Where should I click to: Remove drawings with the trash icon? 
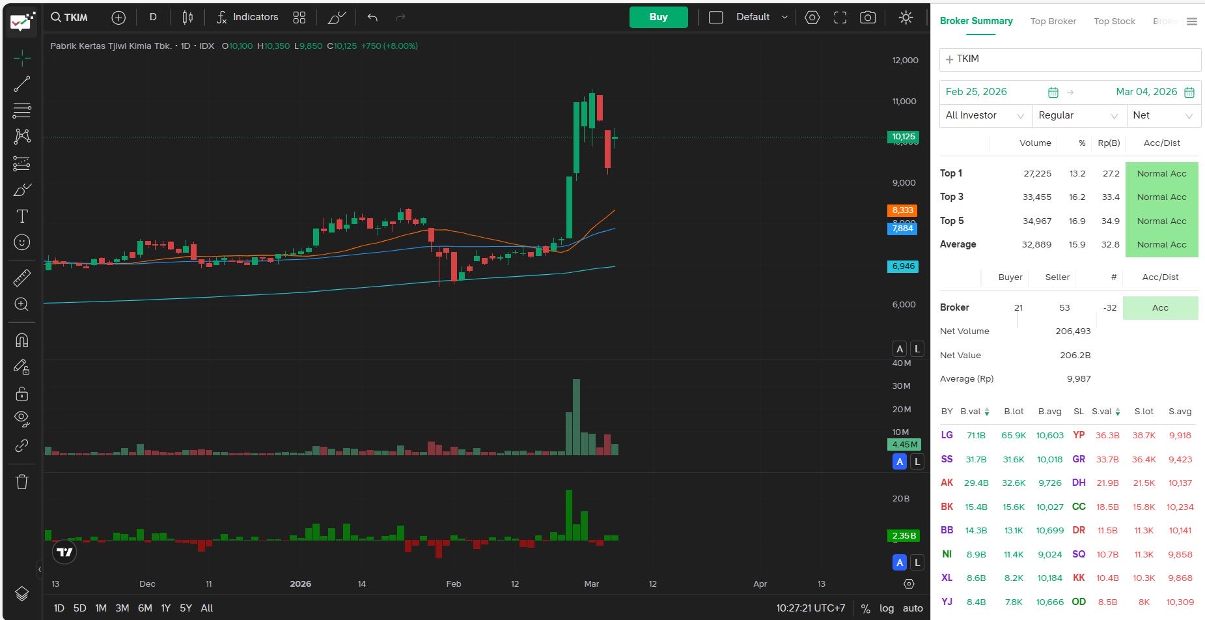[22, 482]
